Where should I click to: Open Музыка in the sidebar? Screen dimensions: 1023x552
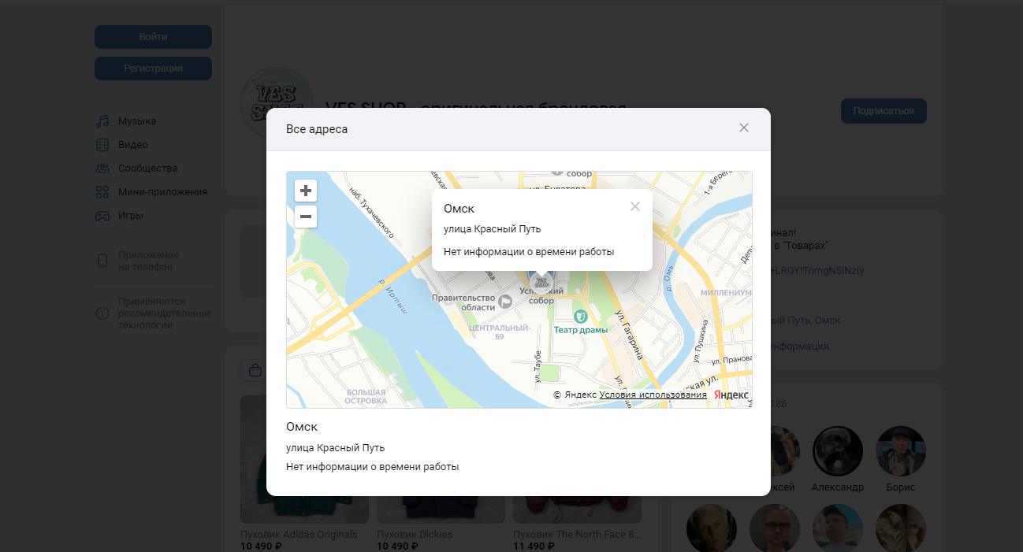137,121
